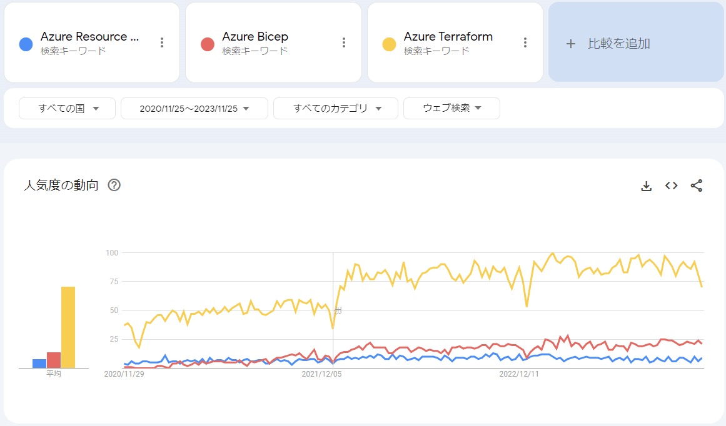Viewport: 726px width, 426px height.
Task: Click the yellow Azure Terraform color dot
Action: point(389,44)
